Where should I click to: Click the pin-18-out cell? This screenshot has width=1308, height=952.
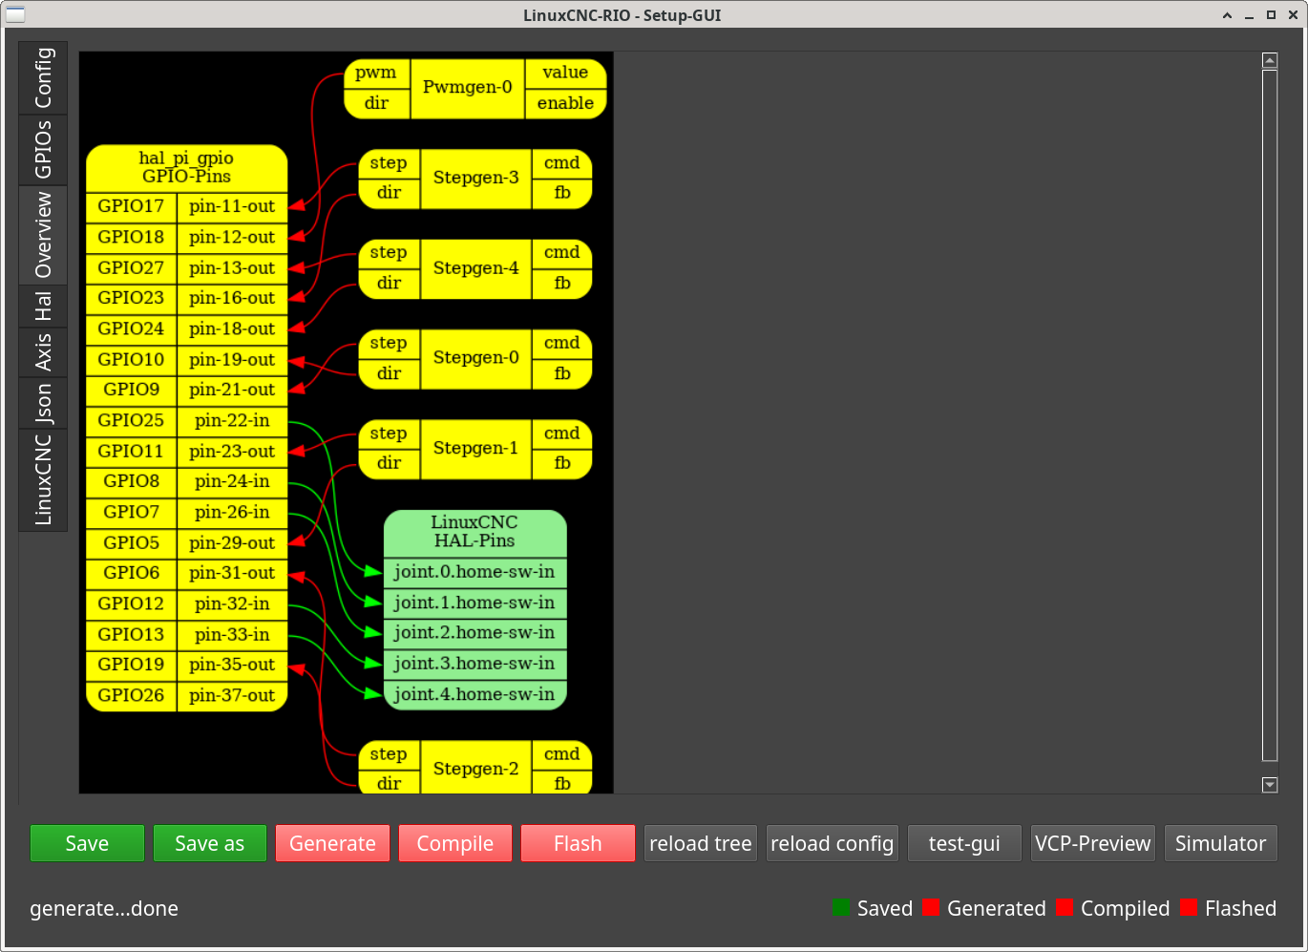pos(232,329)
